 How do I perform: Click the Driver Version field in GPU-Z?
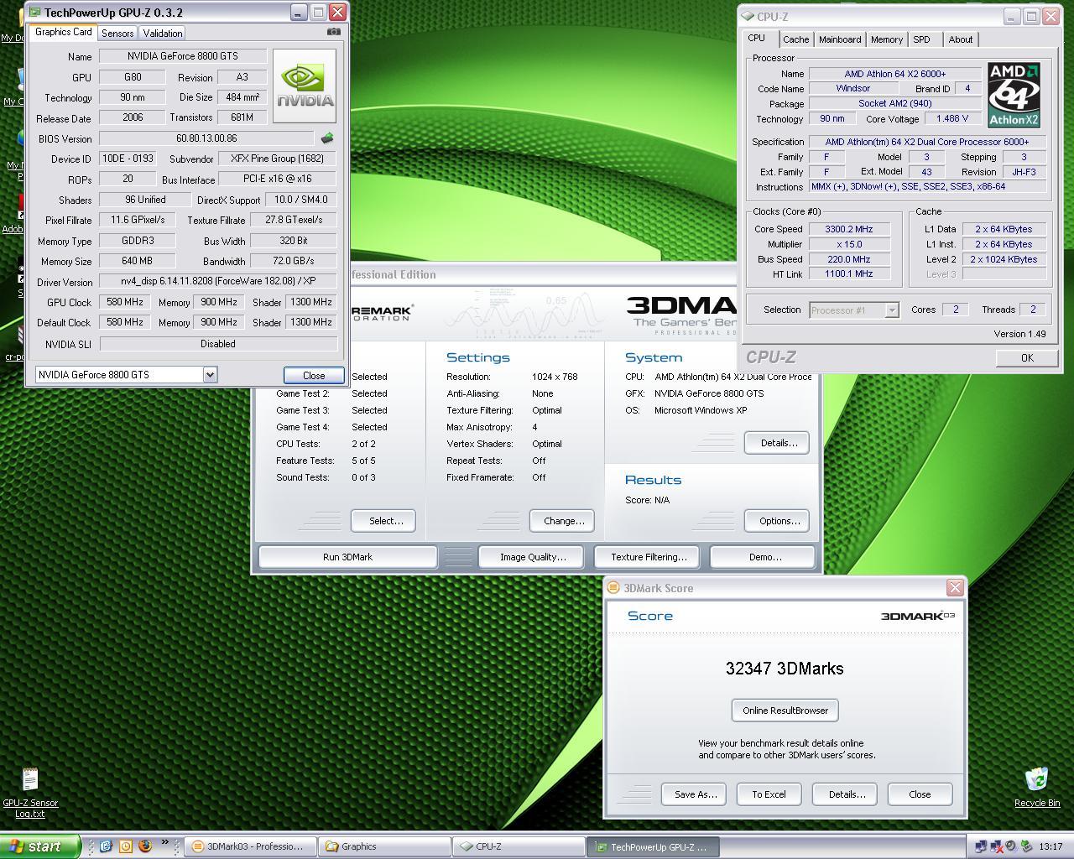click(218, 282)
